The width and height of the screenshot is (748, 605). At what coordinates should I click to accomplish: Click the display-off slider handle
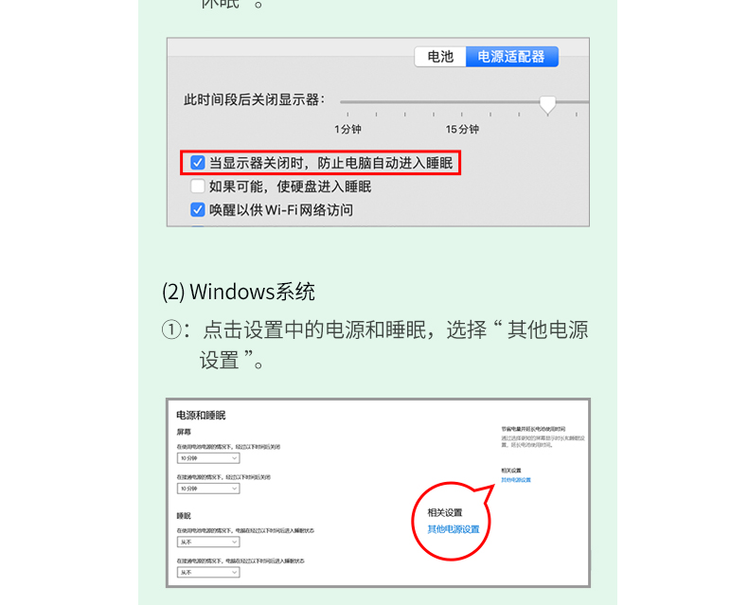coord(547,104)
